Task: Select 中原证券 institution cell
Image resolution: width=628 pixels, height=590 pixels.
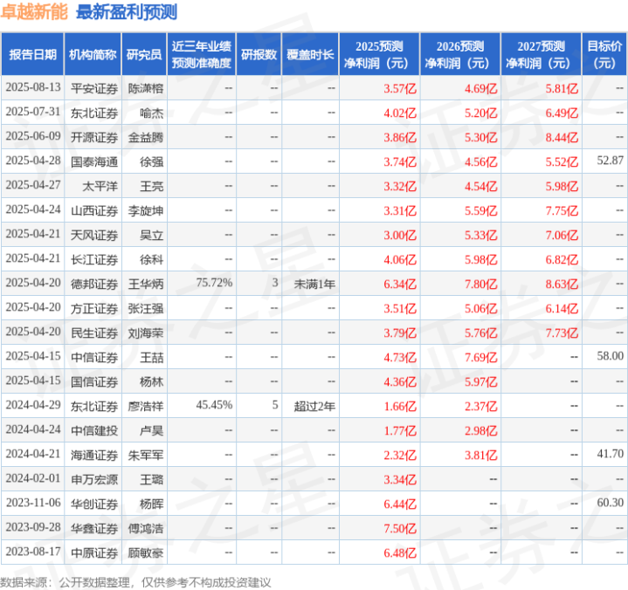Action: 94,552
